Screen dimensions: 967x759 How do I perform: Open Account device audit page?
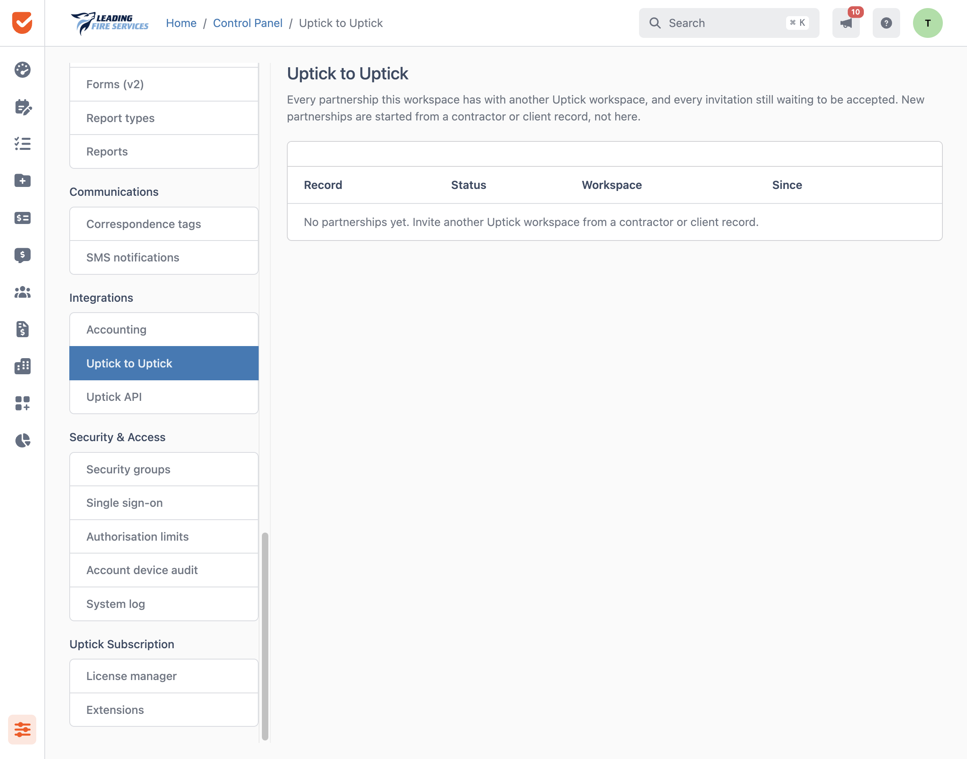[164, 570]
